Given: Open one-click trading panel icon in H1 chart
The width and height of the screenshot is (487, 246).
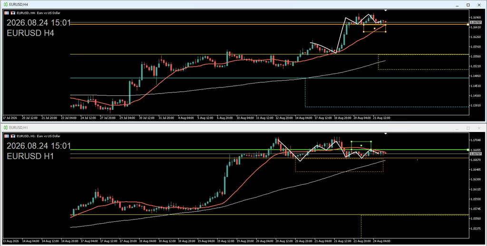Looking at the screenshot, I should click(x=7, y=136).
